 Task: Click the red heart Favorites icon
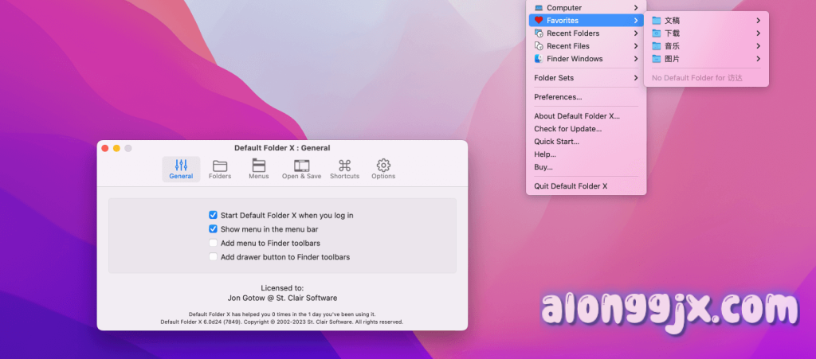(539, 21)
